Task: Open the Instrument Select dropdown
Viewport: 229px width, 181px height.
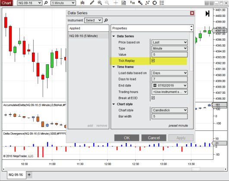Action: point(93,20)
